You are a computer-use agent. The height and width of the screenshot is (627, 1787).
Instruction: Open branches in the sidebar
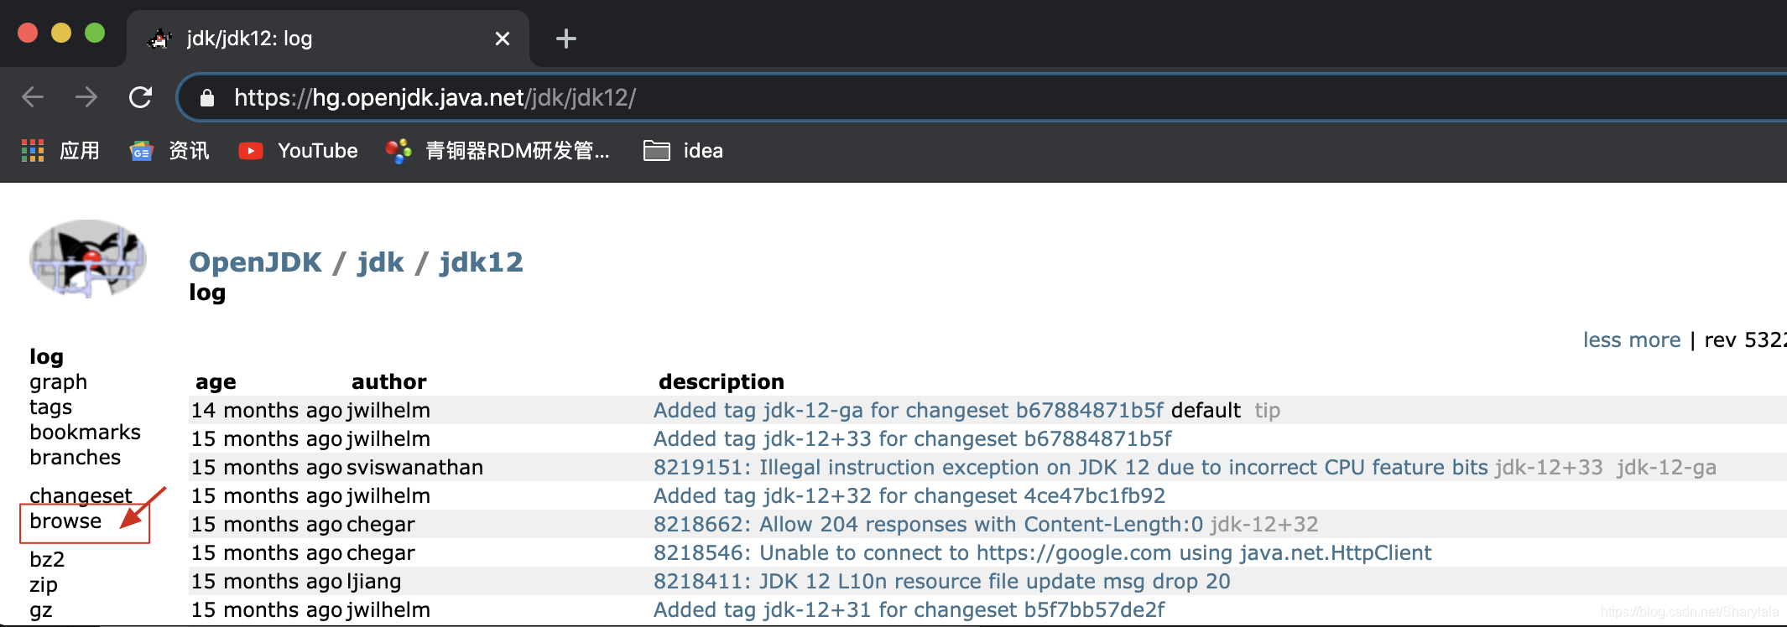(x=76, y=458)
